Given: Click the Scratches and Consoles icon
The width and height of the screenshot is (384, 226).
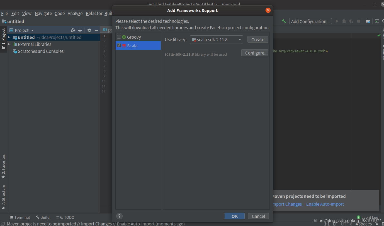Looking at the screenshot, I should [x=14, y=51].
